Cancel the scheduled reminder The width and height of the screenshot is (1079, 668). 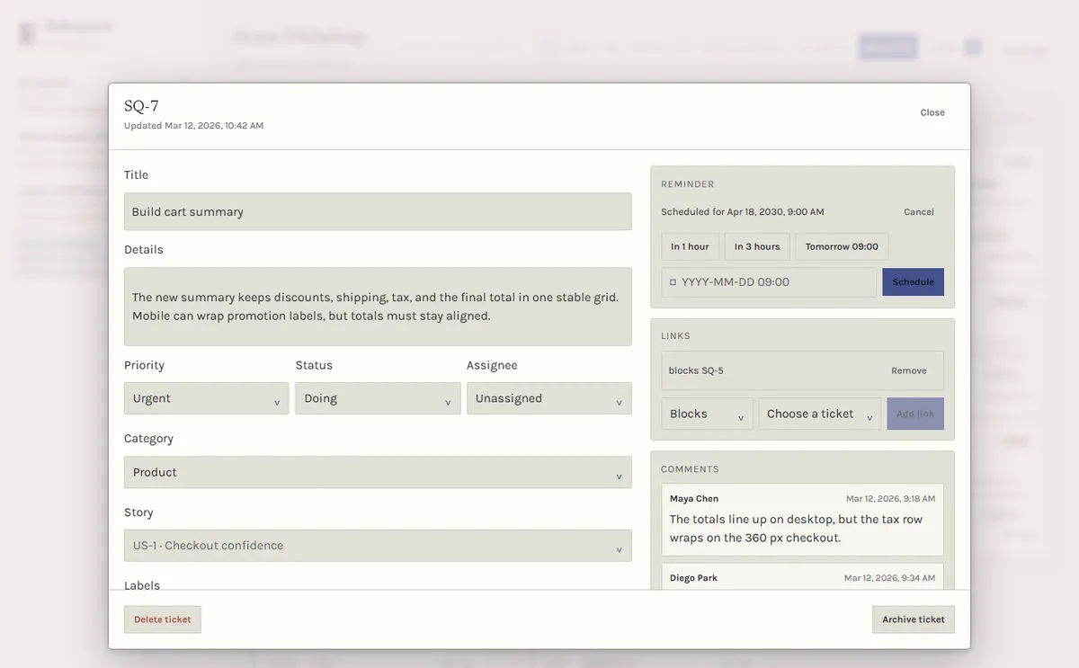(919, 212)
